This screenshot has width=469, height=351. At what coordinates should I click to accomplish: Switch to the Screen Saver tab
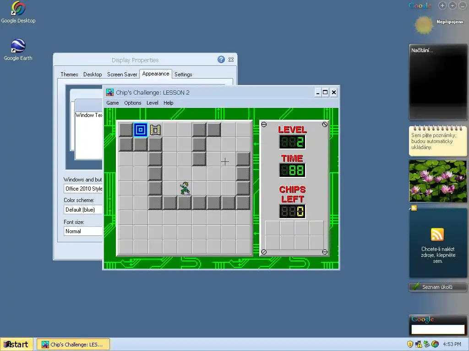(122, 74)
